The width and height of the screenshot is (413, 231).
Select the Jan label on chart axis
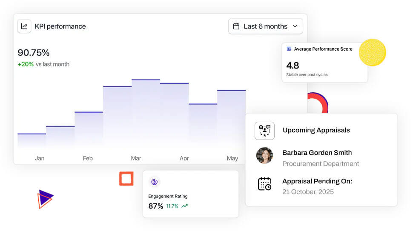tap(40, 158)
